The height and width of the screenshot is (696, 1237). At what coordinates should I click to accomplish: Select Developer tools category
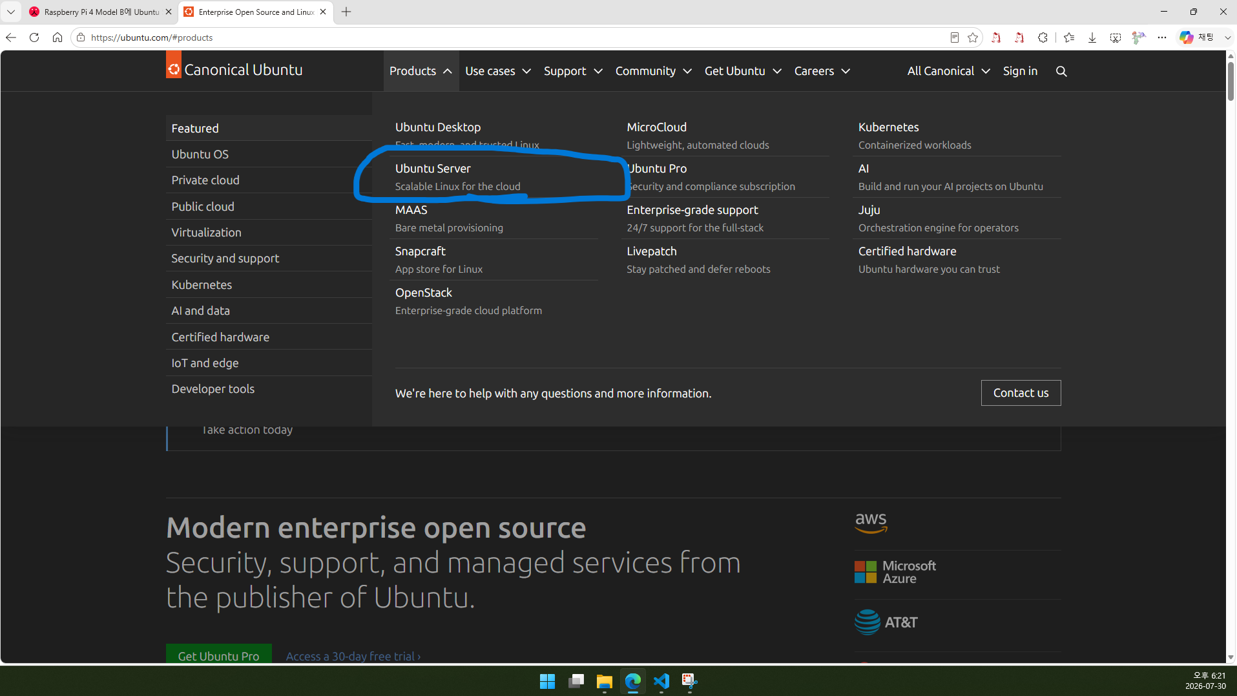point(269,389)
